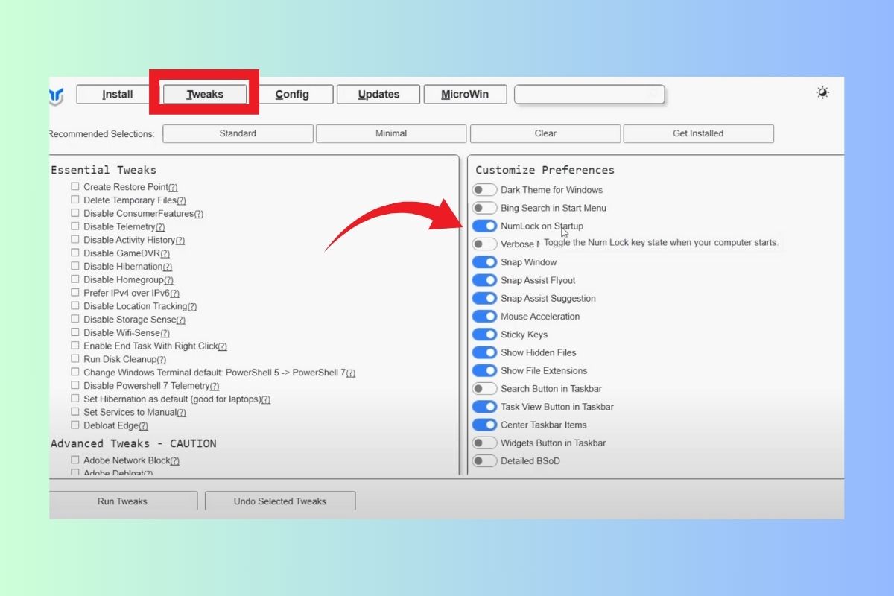The width and height of the screenshot is (894, 596).
Task: Turn on Dark Theme for Windows toggle
Action: 484,190
